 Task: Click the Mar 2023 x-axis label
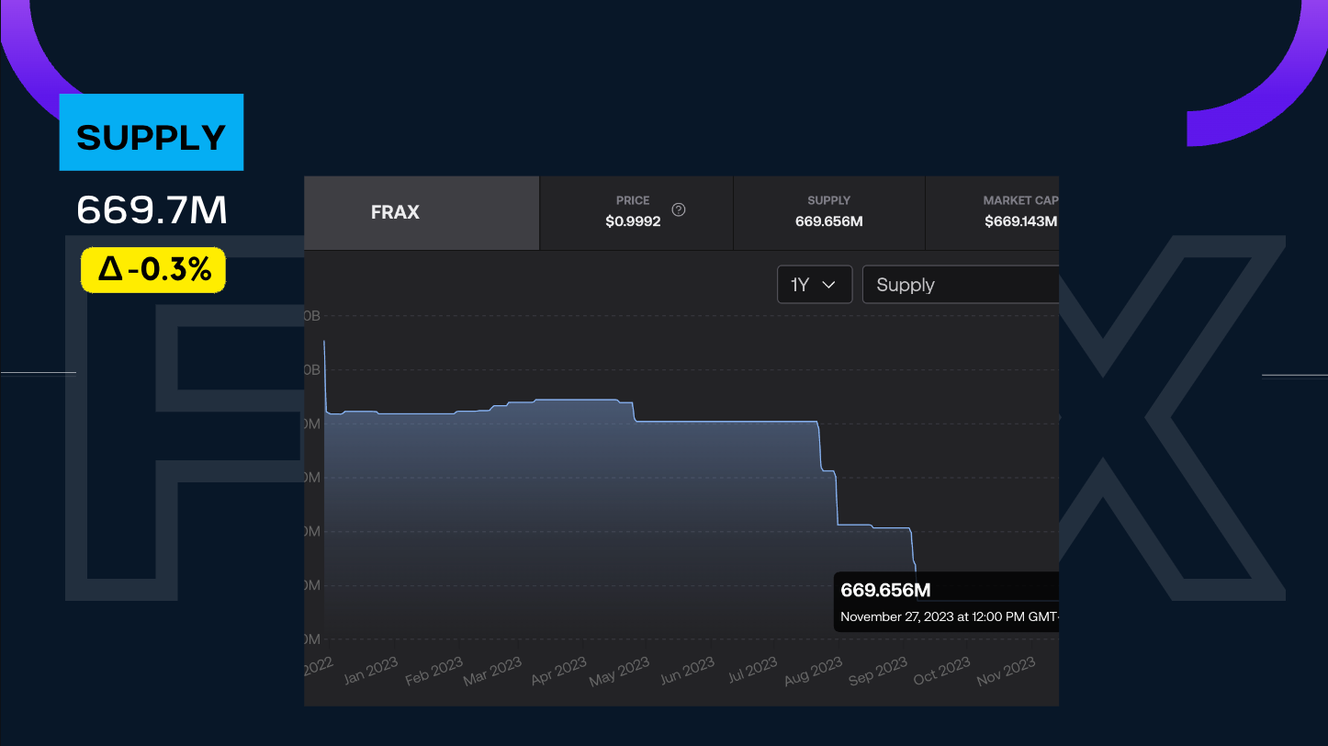coord(492,673)
